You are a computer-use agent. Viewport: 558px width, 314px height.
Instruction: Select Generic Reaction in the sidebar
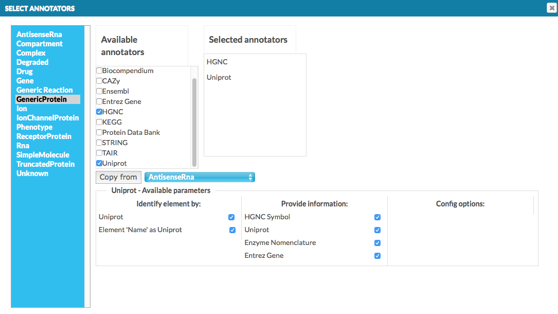point(44,90)
